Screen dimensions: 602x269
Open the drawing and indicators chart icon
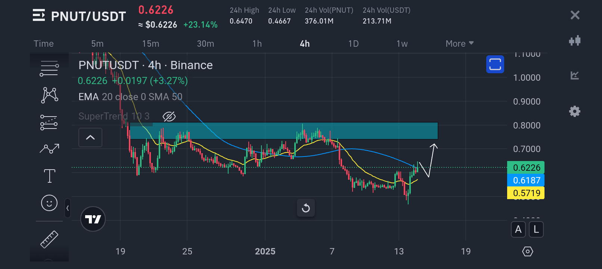[575, 75]
